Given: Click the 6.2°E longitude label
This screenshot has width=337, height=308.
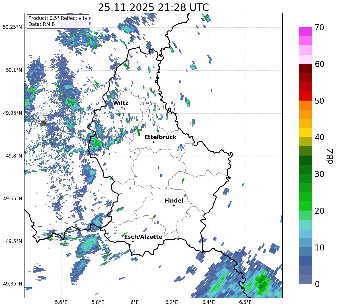Looking at the screenshot, I should click(x=172, y=302).
